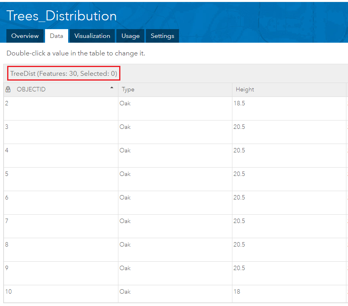Click the lock icon beside OBJECTID
Viewport: 348px width, 306px height.
[x=8, y=90]
